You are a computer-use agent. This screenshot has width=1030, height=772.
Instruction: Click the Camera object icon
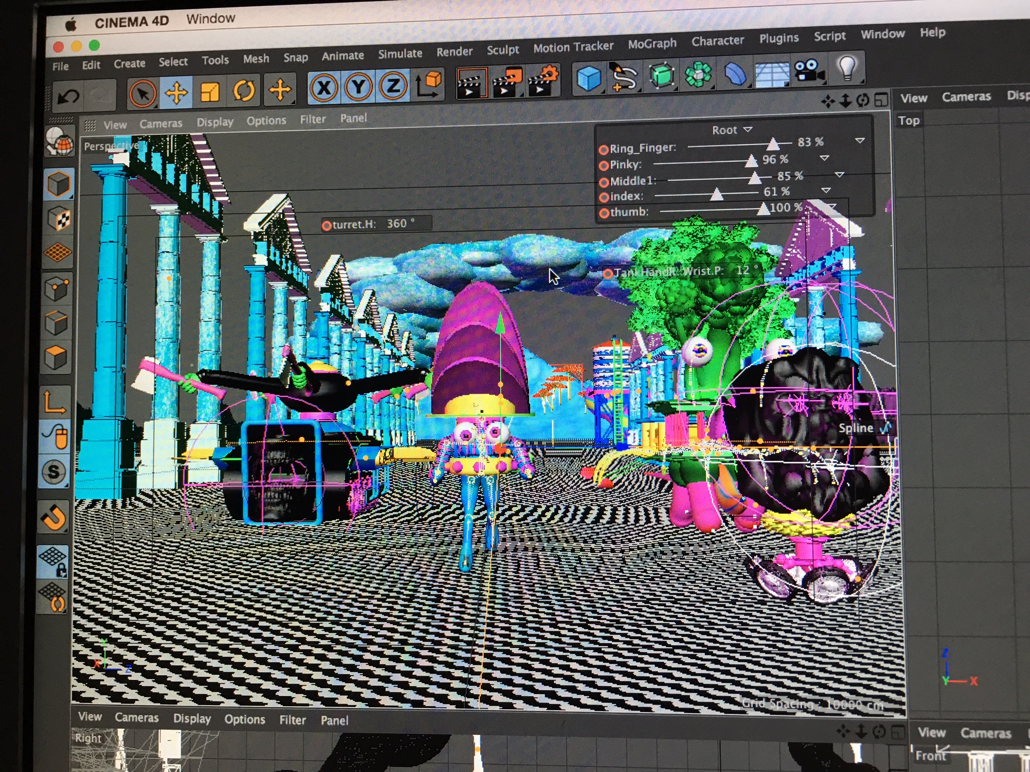[809, 71]
